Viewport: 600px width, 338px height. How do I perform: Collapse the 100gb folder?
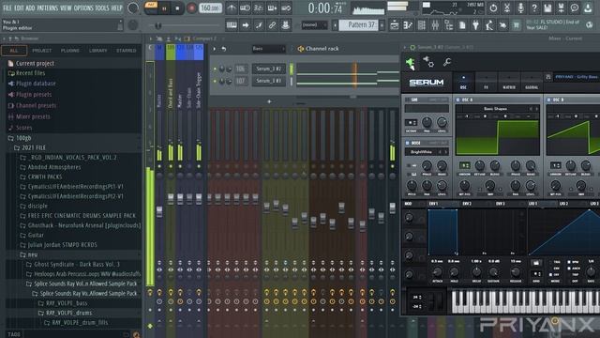(23, 138)
